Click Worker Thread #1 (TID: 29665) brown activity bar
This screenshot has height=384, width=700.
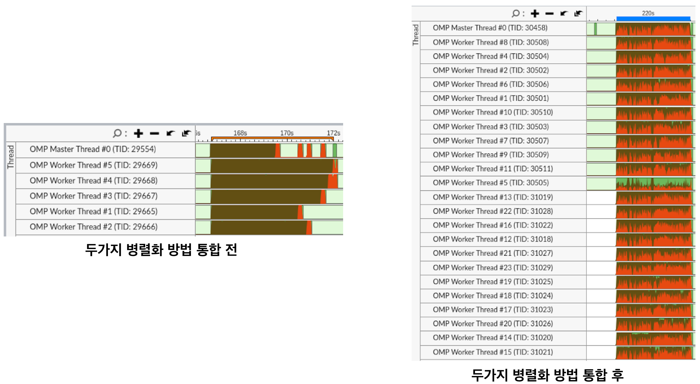click(254, 212)
